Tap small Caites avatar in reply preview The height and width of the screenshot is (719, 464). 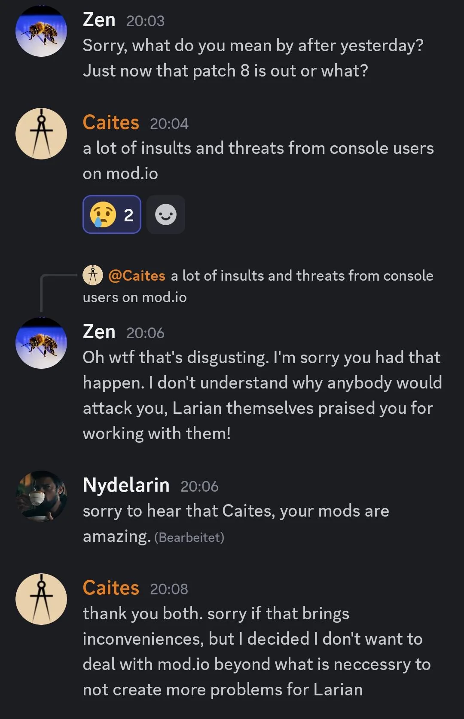point(93,275)
